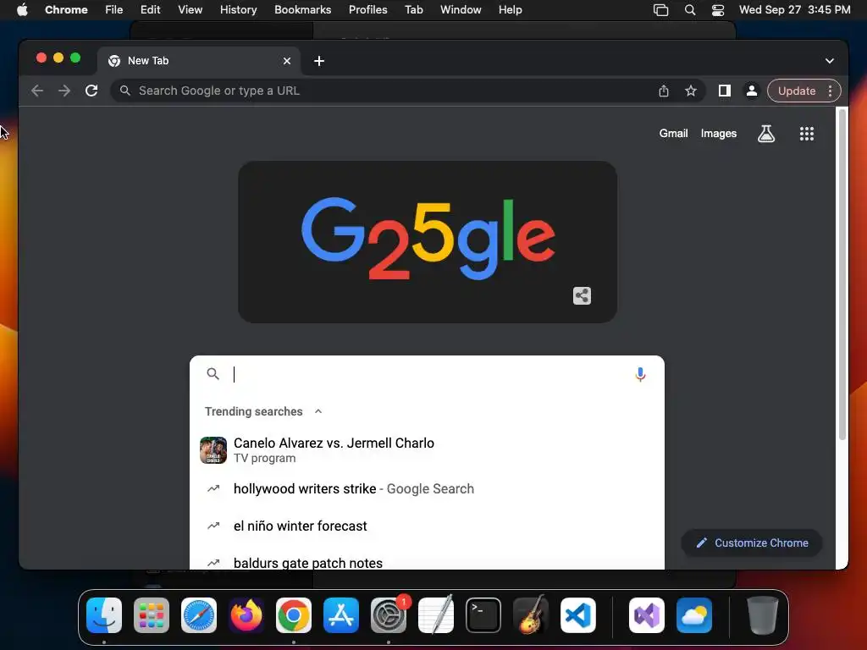Open the weather app in Dock

(x=694, y=615)
